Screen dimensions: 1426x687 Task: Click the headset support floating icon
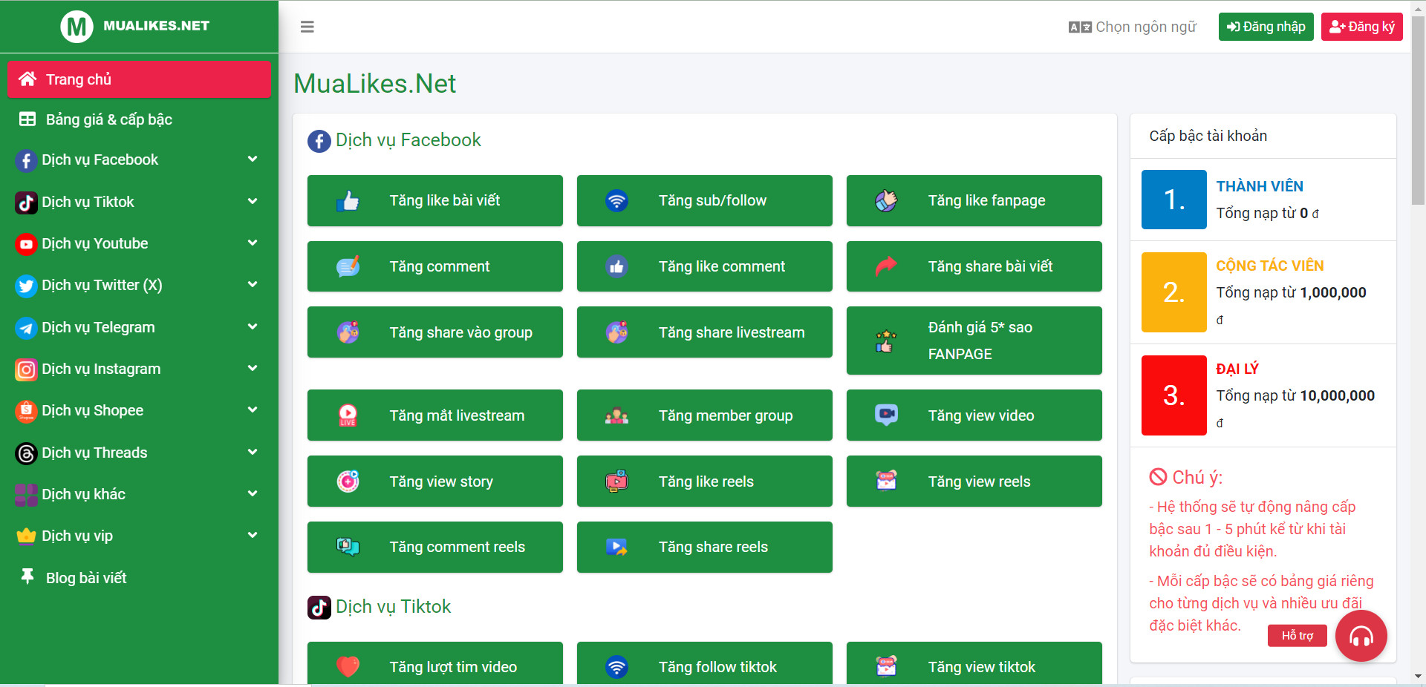click(1361, 636)
